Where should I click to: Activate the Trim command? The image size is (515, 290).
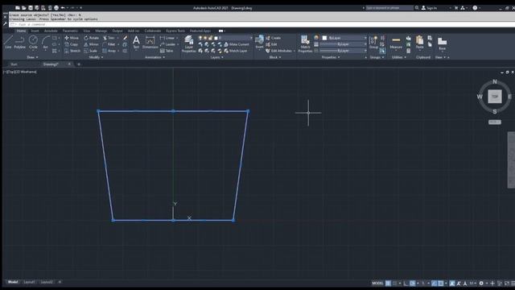click(109, 38)
